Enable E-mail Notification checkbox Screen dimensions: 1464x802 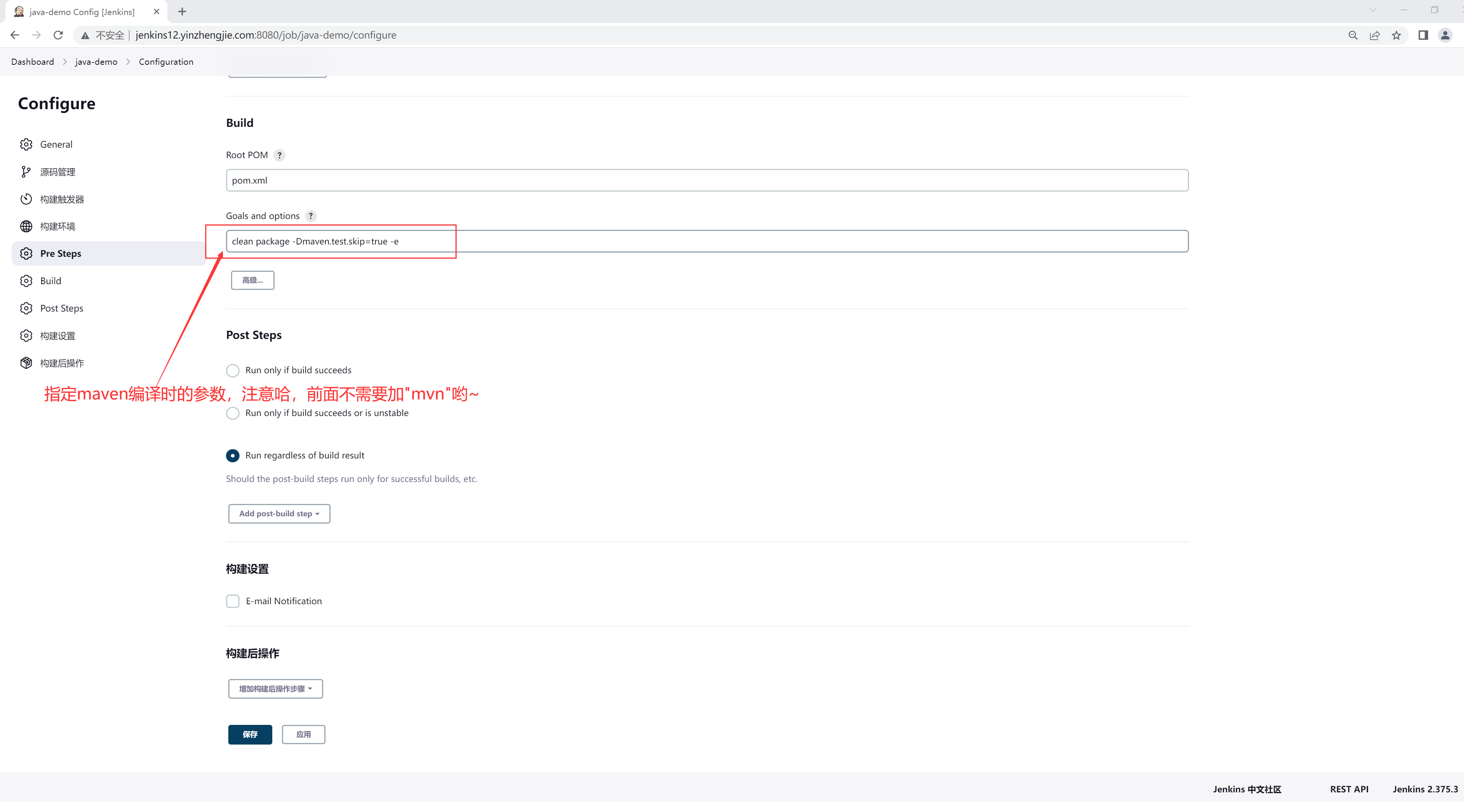[x=233, y=601]
